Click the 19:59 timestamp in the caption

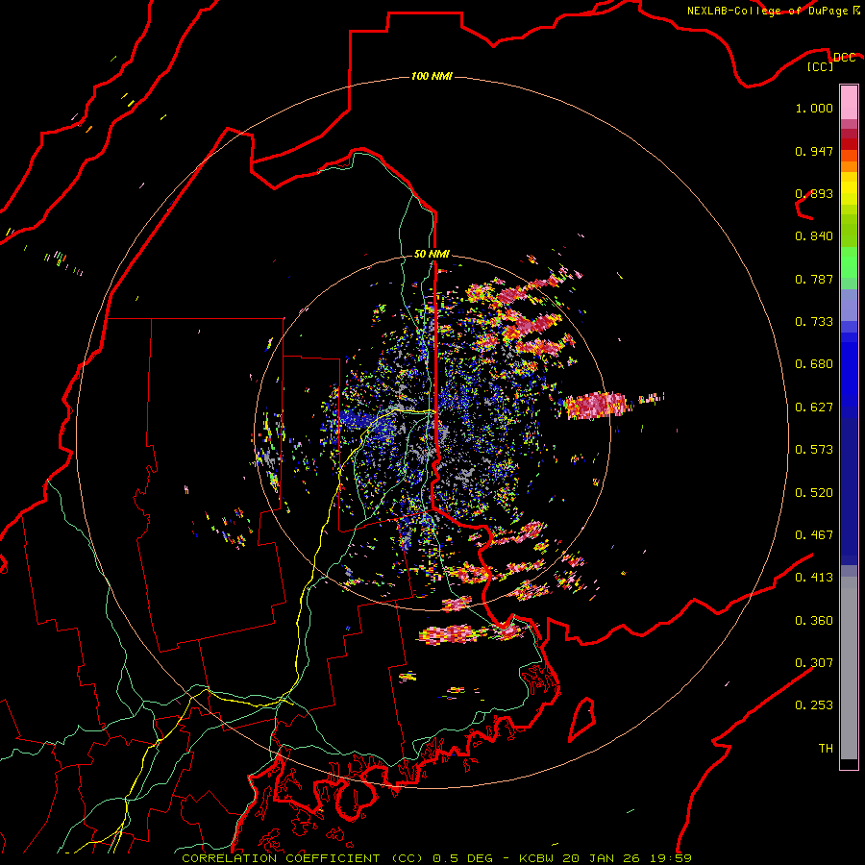(x=672, y=858)
